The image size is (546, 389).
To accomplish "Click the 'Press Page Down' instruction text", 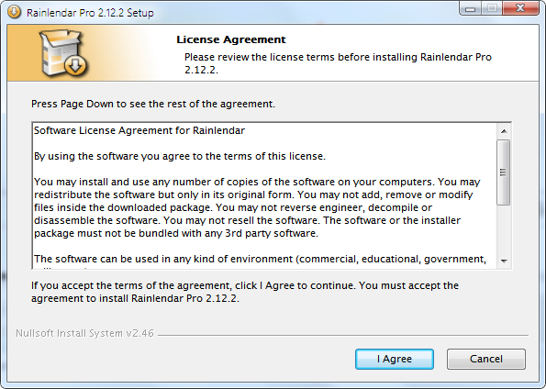I will point(153,104).
